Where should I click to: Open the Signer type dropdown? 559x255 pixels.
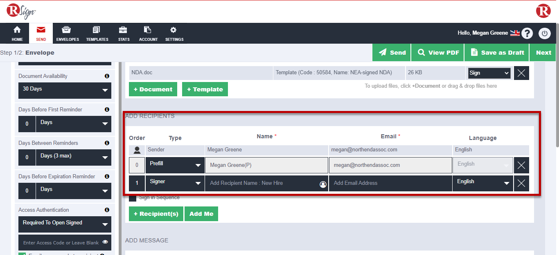tap(175, 183)
